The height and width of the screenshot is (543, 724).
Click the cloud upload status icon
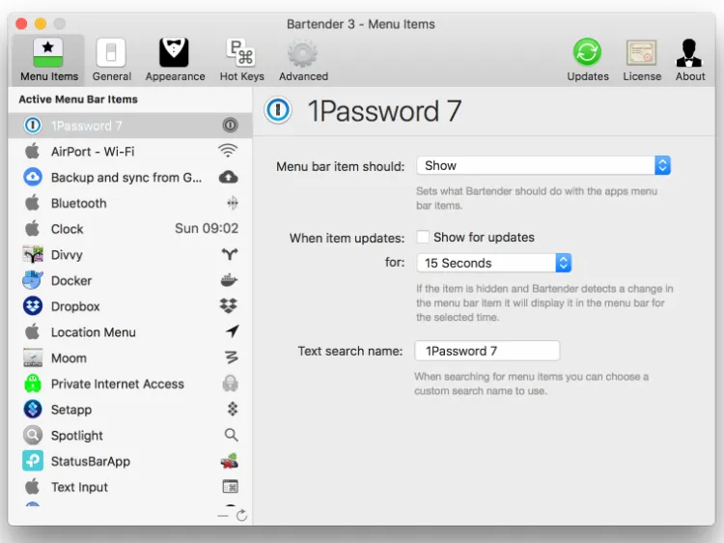tap(229, 177)
